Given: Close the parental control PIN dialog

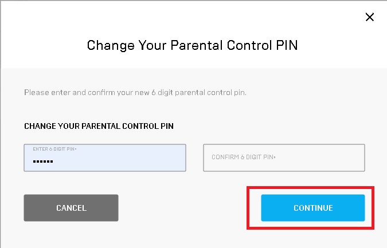Looking at the screenshot, I should click(370, 17).
